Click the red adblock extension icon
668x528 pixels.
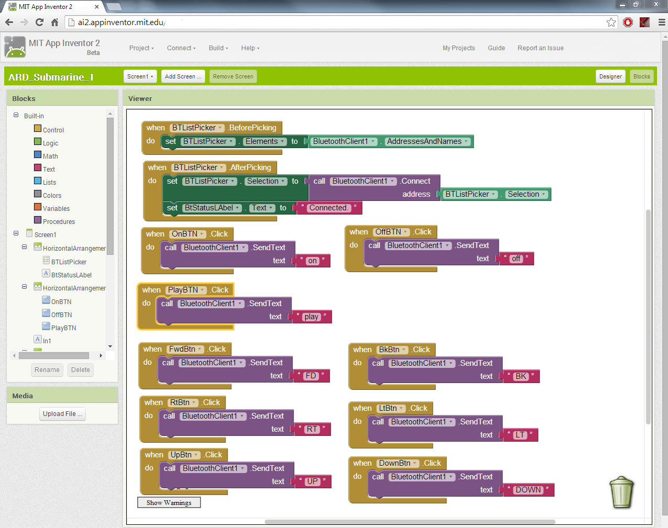(x=628, y=22)
